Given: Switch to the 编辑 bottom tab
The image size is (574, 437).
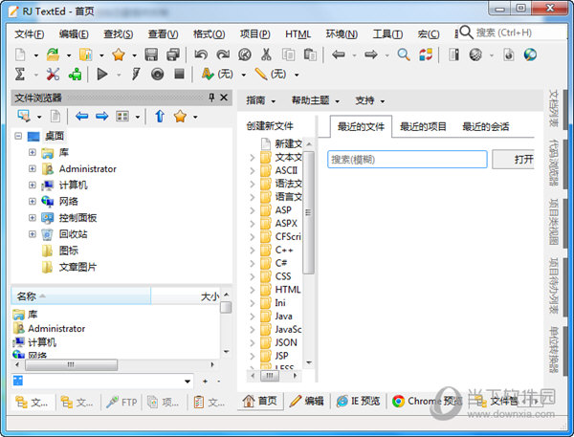Looking at the screenshot, I should 306,401.
